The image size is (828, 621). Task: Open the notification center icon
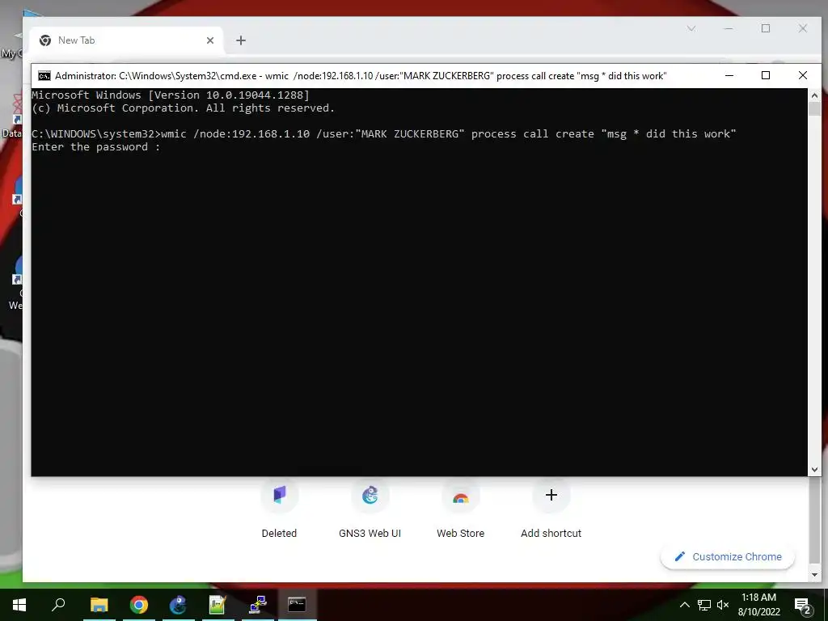tap(803, 605)
